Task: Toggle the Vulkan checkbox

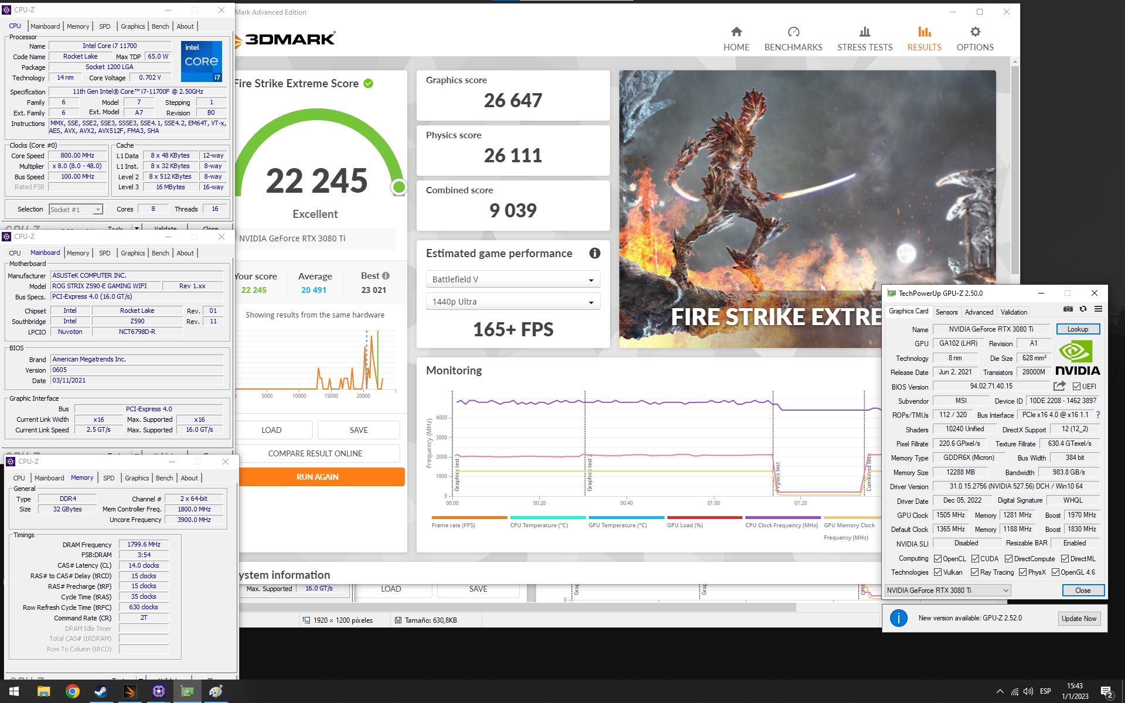Action: pos(937,572)
